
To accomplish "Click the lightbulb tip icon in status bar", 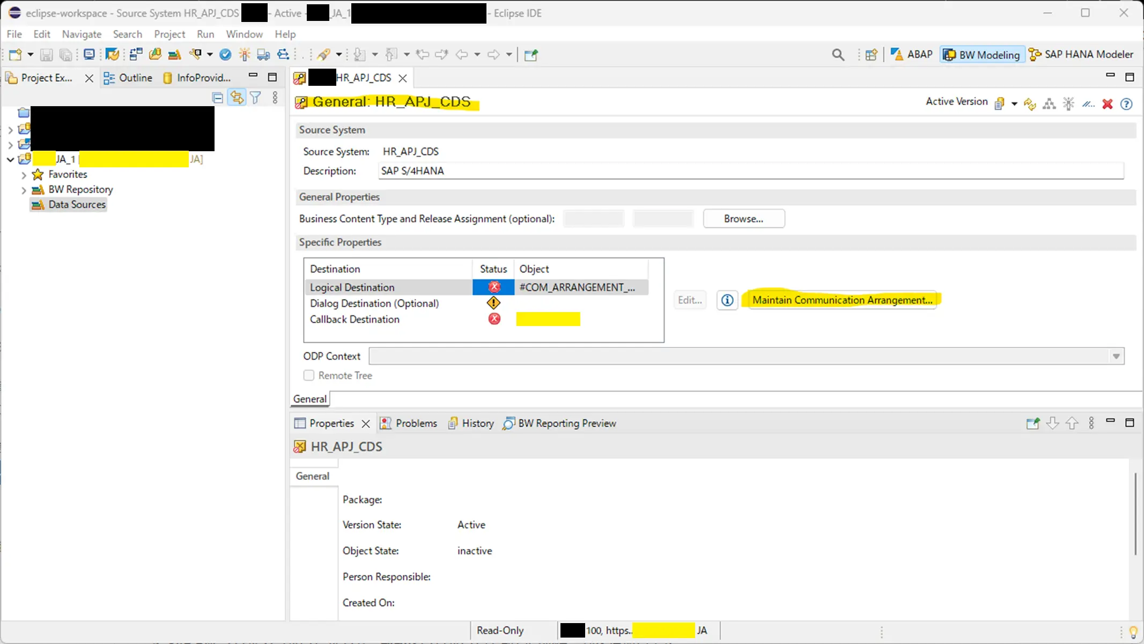I will 1133,633.
